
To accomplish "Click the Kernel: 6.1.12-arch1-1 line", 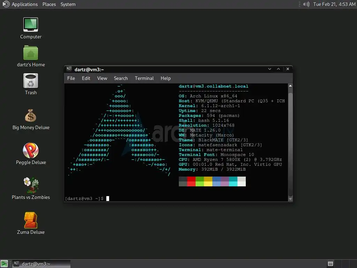I will 209,106.
